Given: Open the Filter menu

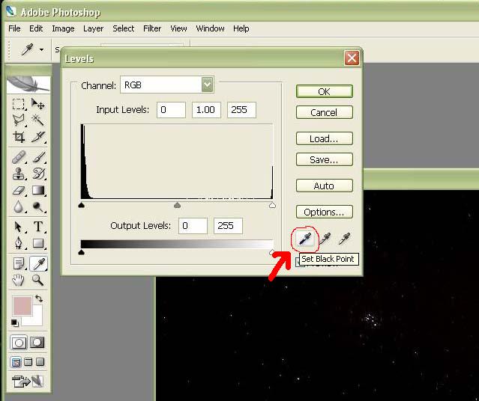Looking at the screenshot, I should click(x=152, y=28).
